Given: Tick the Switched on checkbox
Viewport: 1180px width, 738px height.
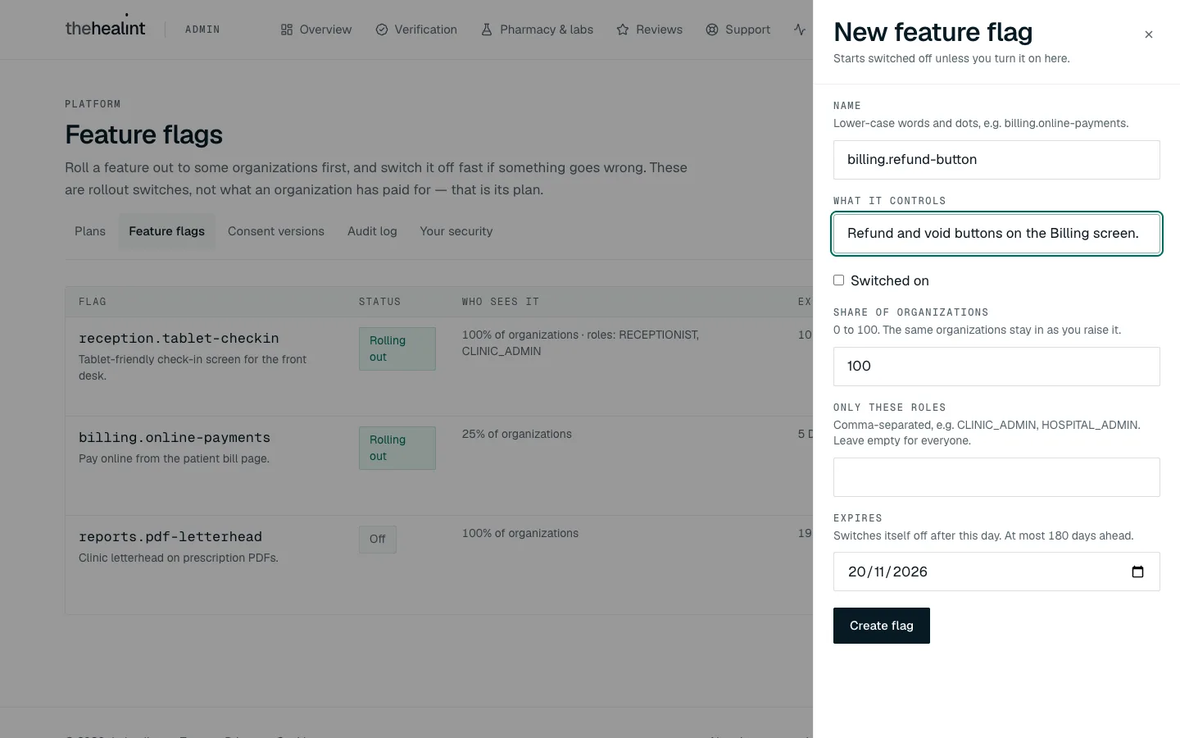Looking at the screenshot, I should pyautogui.click(x=838, y=280).
